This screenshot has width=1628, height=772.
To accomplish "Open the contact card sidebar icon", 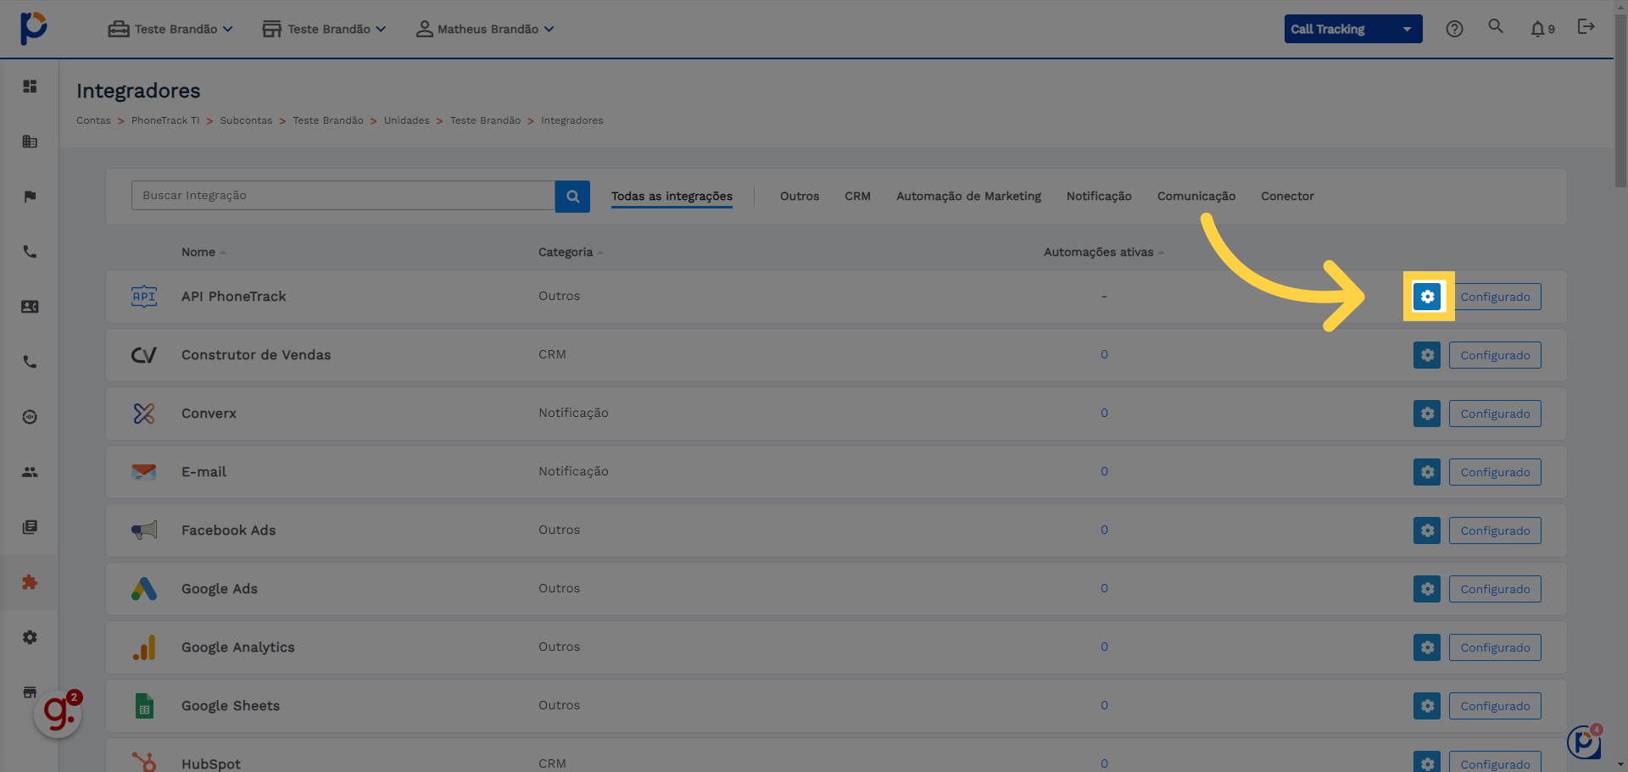I will [30, 307].
